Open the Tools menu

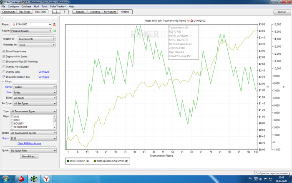point(45,6)
